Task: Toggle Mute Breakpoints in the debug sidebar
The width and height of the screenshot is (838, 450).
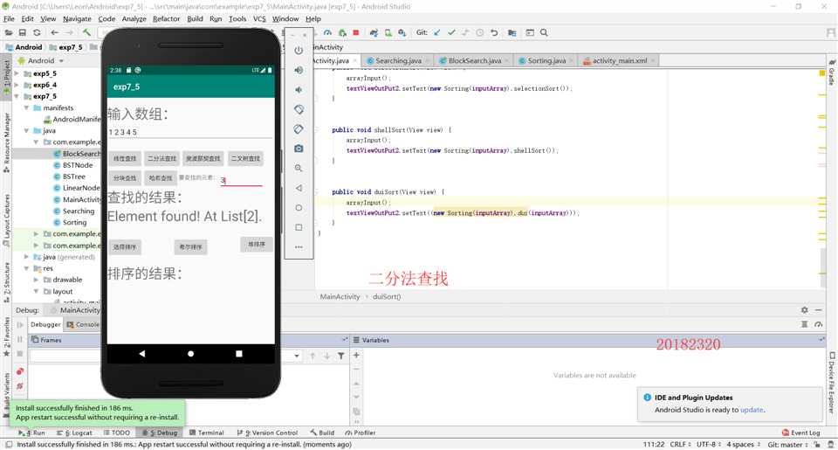Action: click(x=19, y=385)
